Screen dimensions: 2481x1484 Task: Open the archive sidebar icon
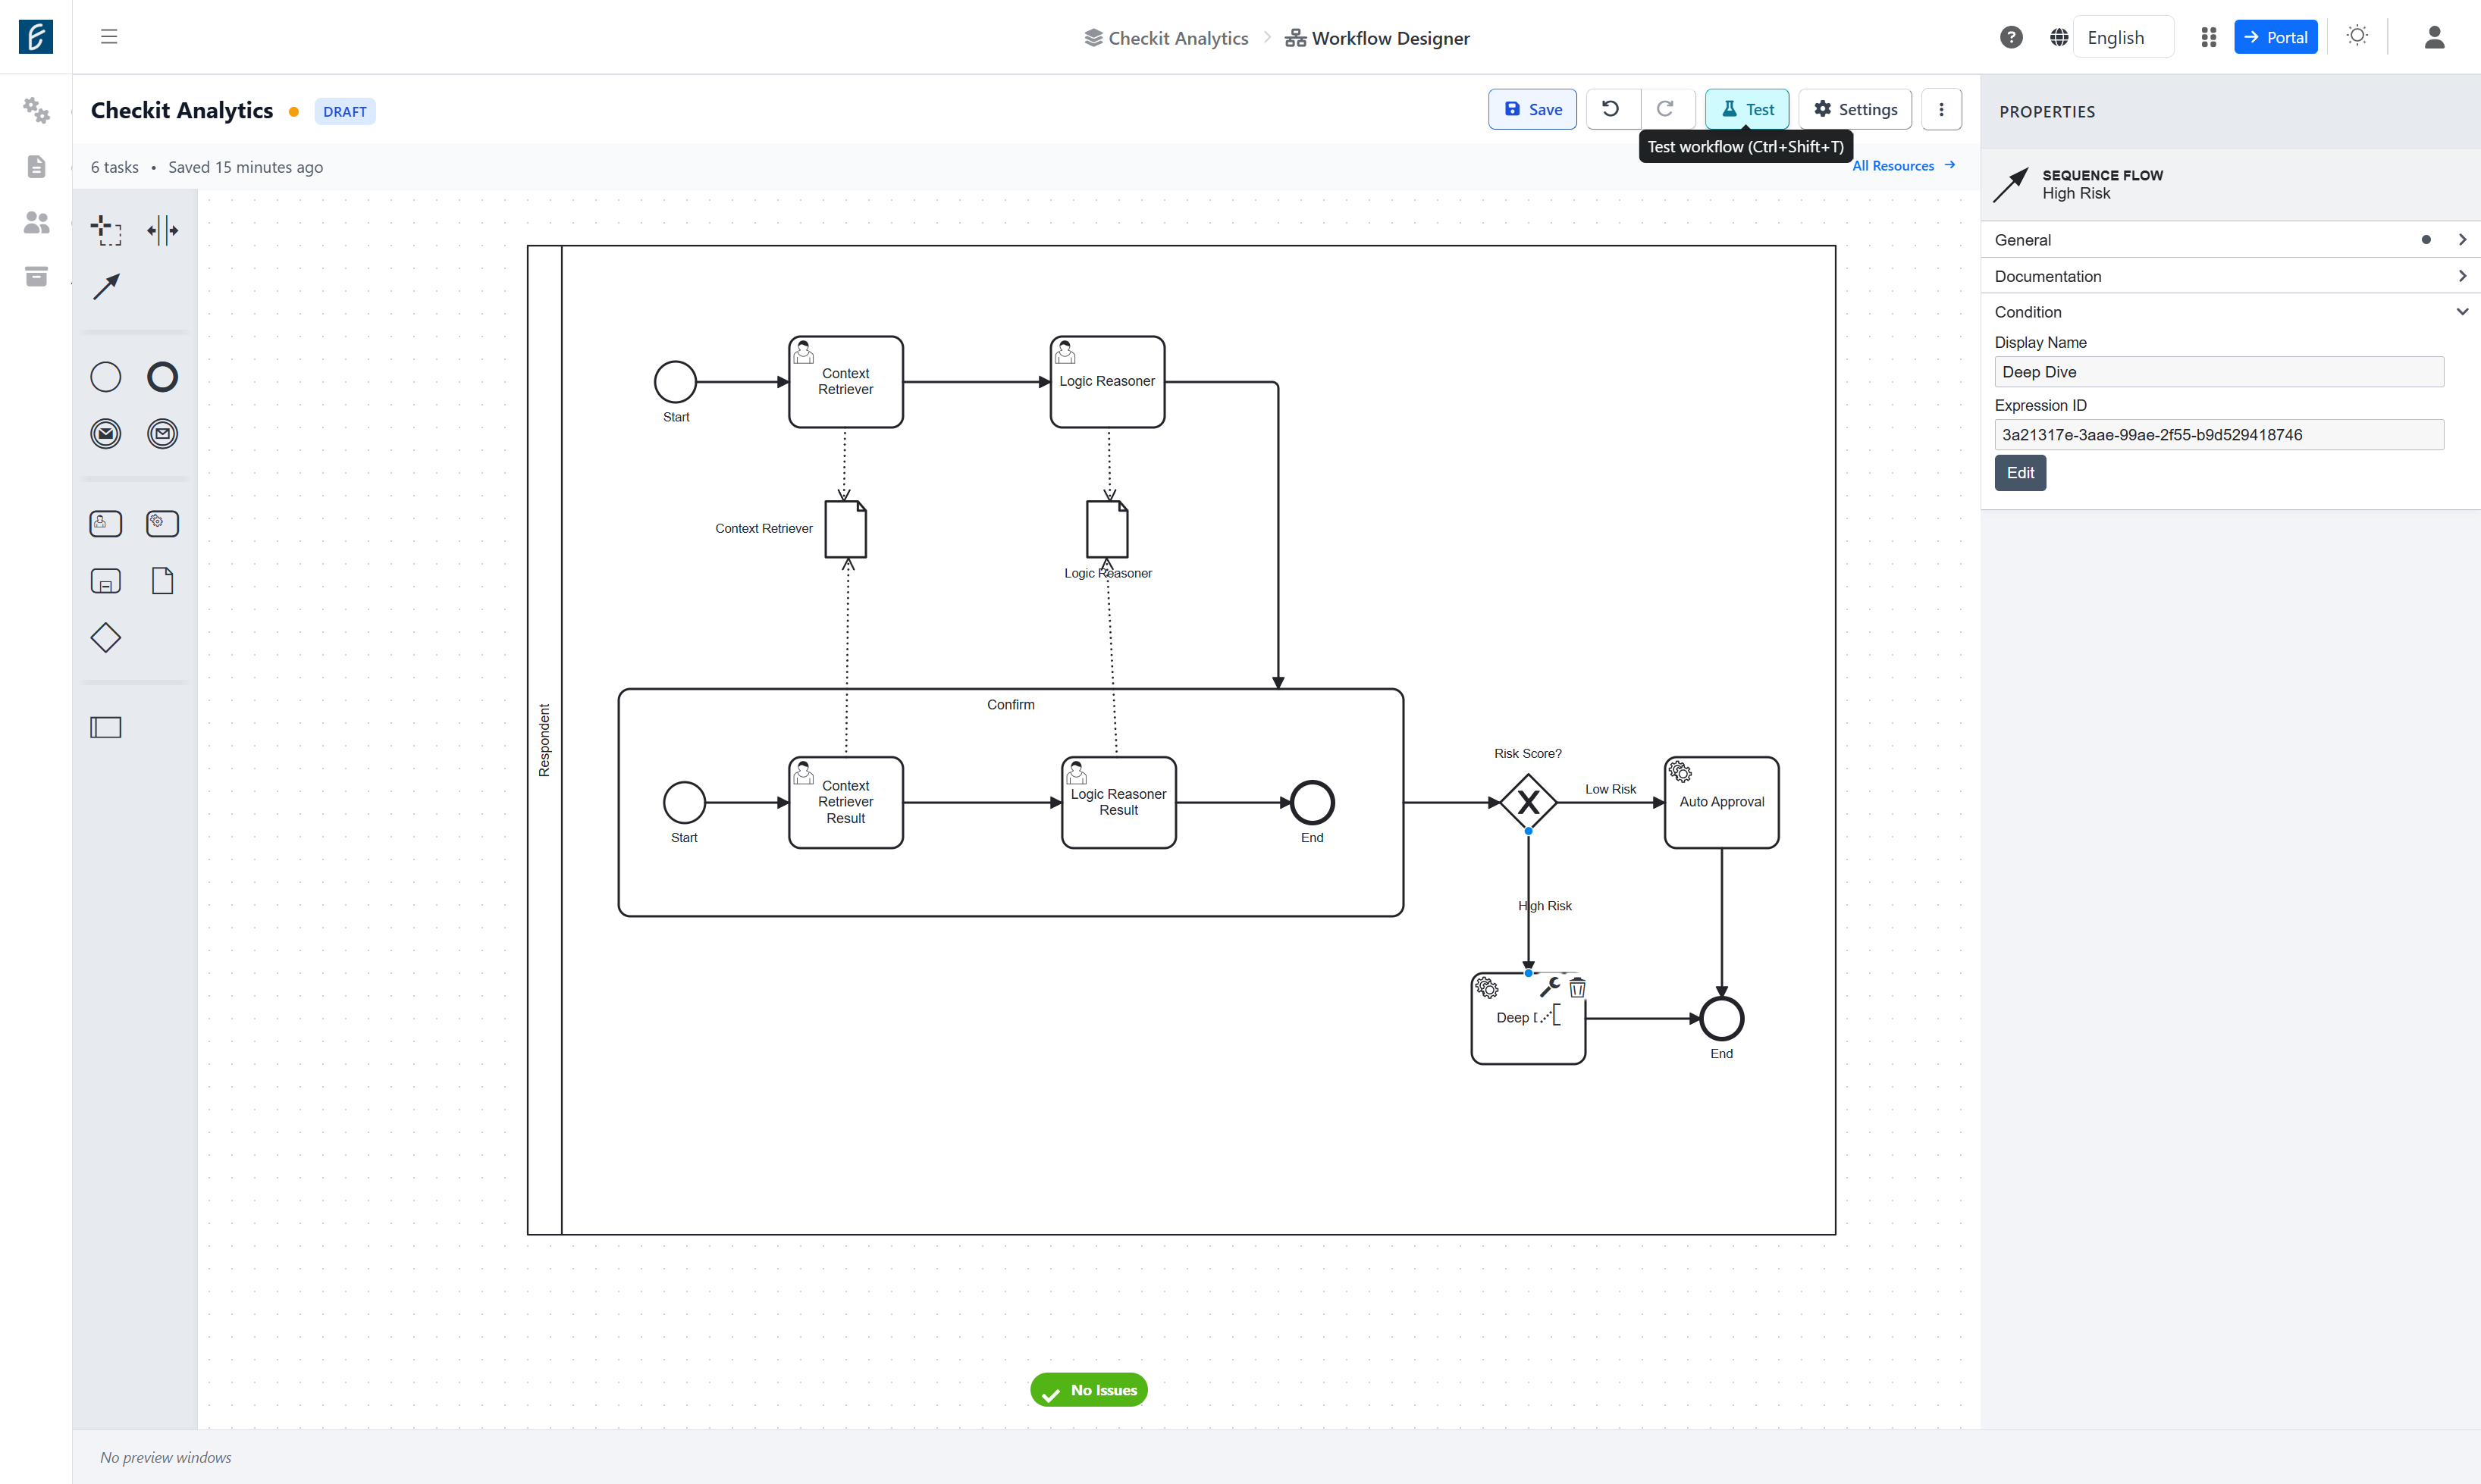(x=36, y=277)
